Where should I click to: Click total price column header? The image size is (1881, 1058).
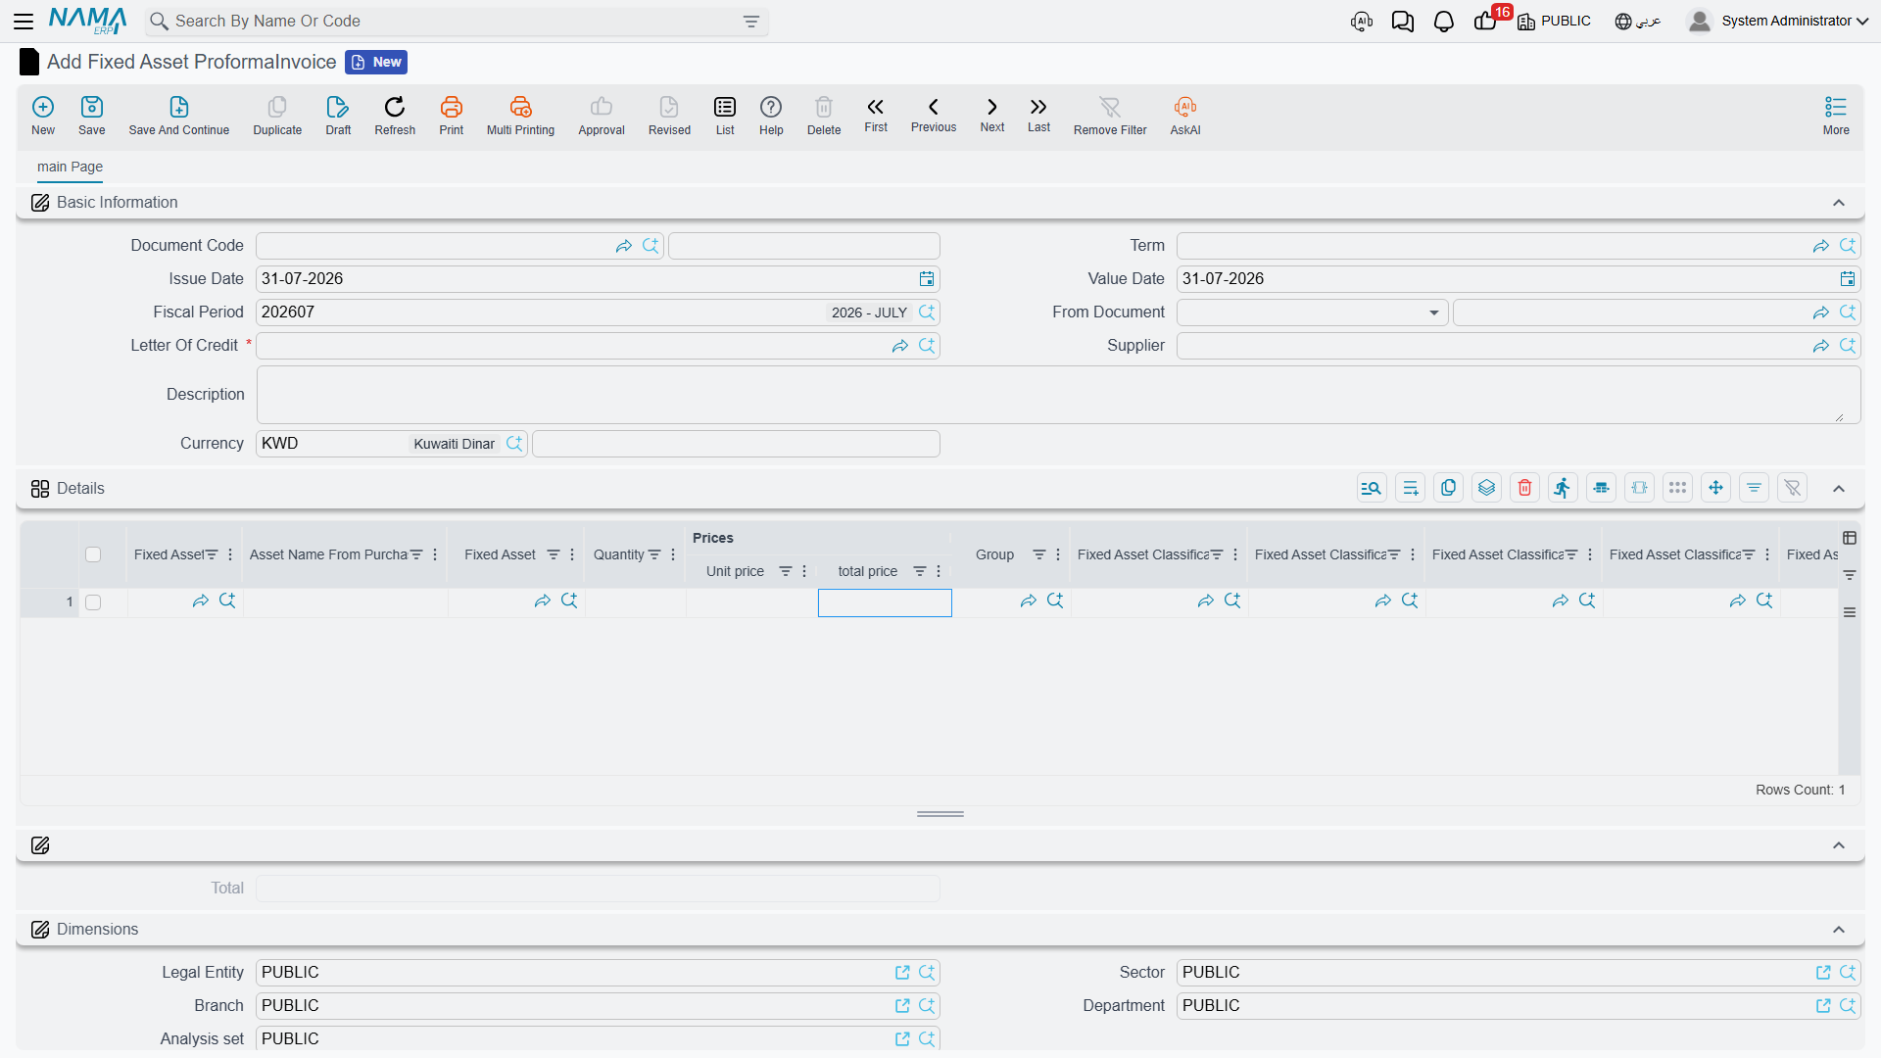pyautogui.click(x=867, y=571)
